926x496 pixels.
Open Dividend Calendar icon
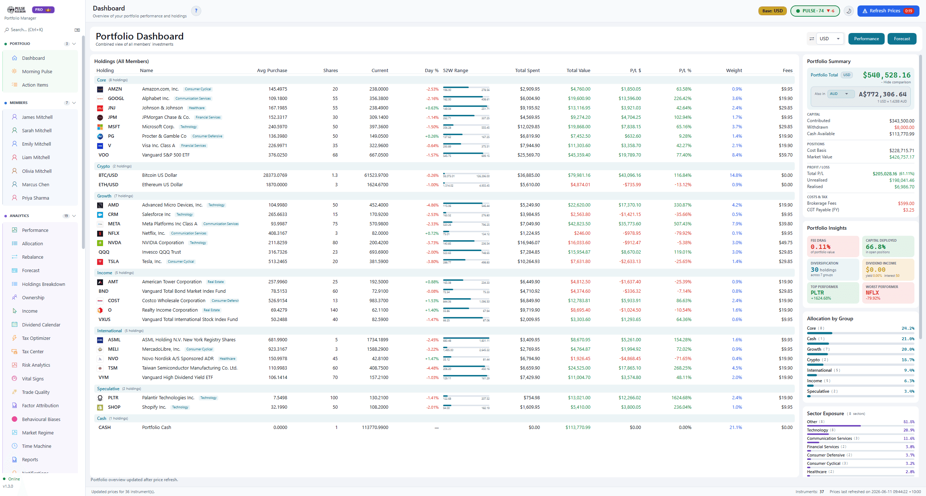click(15, 325)
